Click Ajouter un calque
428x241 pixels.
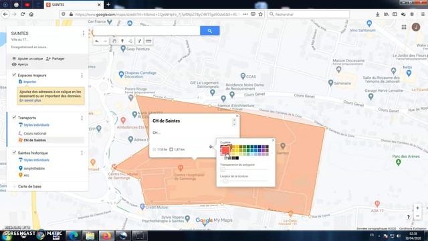pyautogui.click(x=27, y=58)
